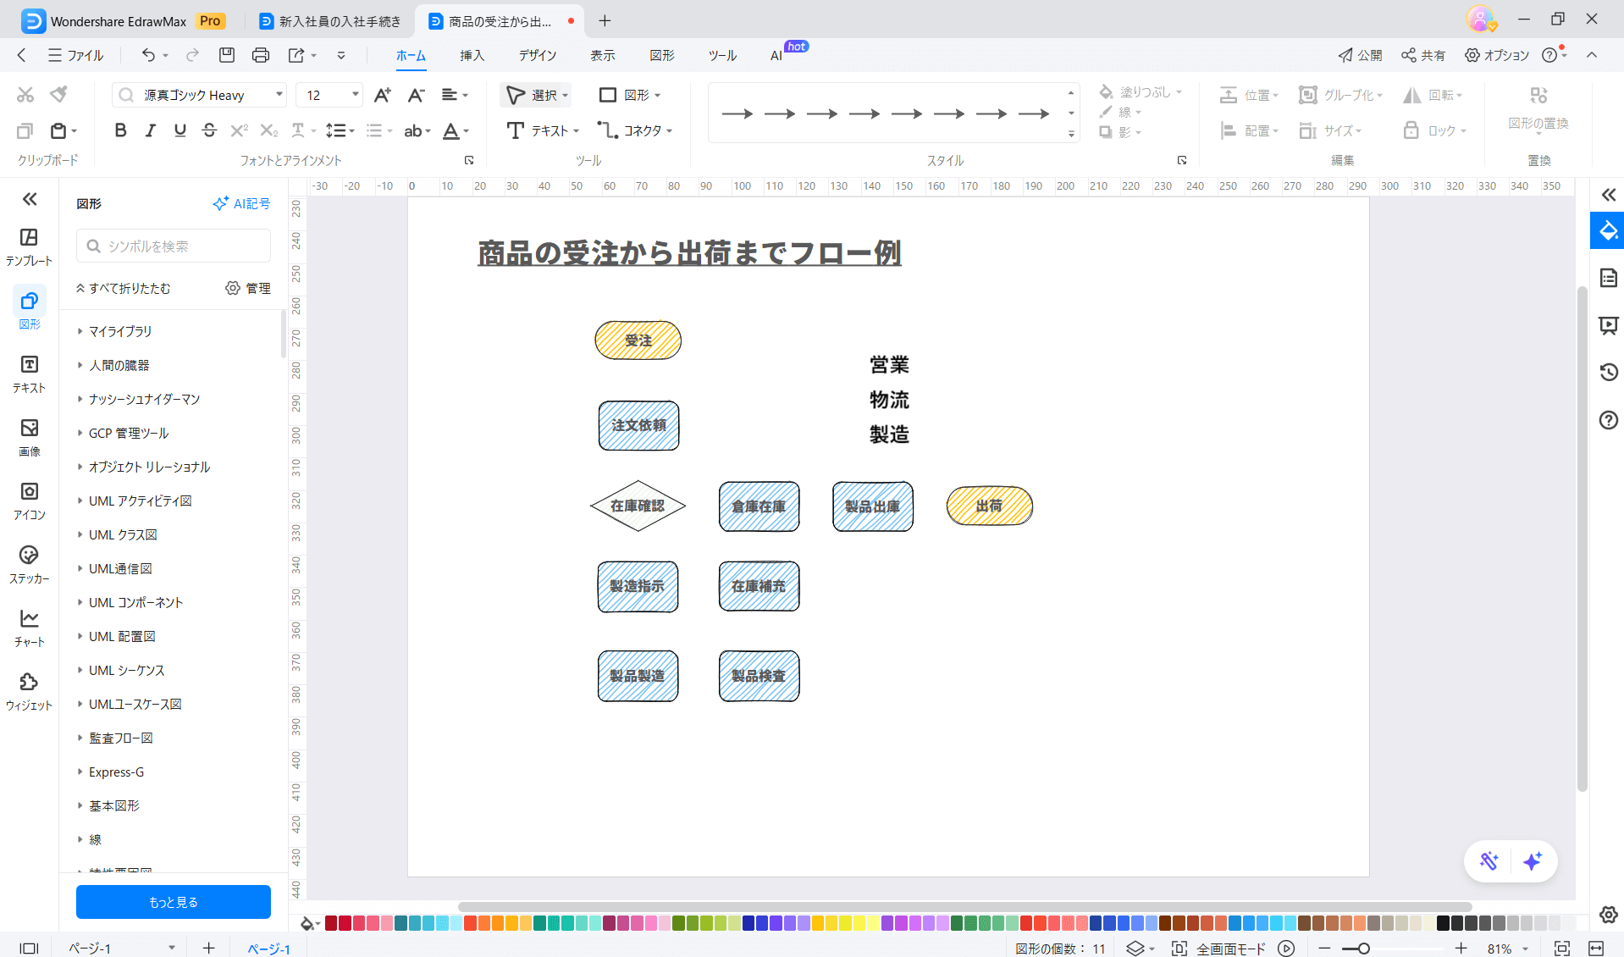Click the fit-to-page icon in status bar

(x=1562, y=949)
